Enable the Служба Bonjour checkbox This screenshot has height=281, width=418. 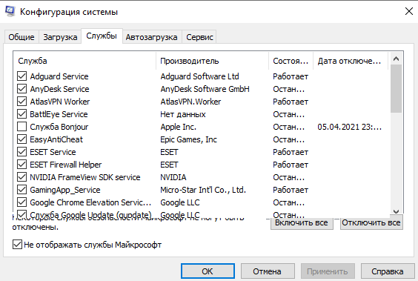point(21,127)
